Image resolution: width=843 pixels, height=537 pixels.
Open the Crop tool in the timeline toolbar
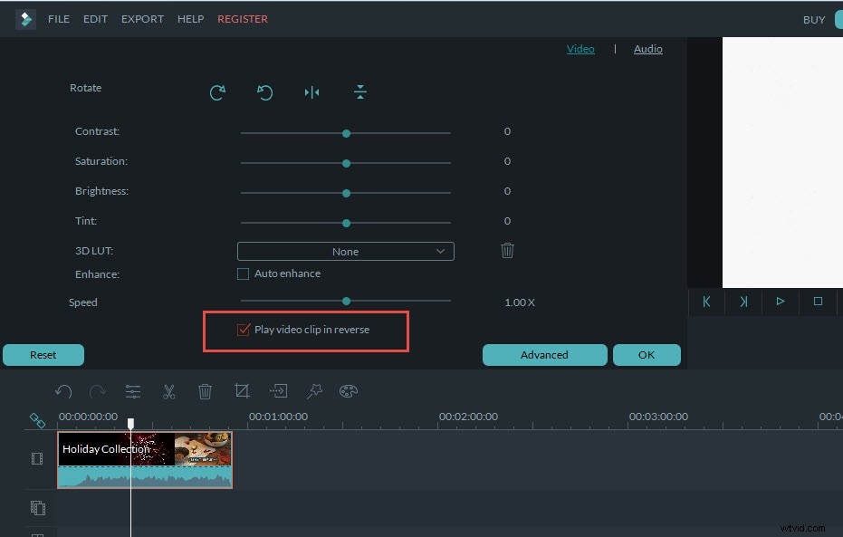242,390
